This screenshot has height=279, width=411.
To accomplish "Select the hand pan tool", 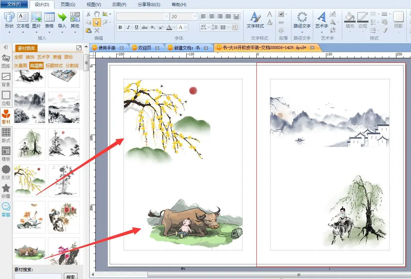I will (x=96, y=14).
